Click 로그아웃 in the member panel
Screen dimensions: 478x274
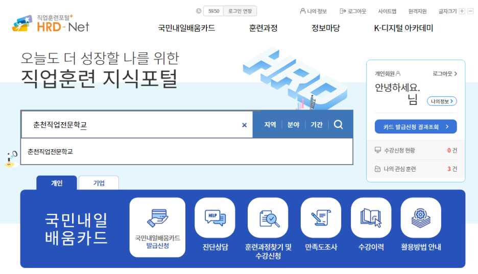coord(445,74)
